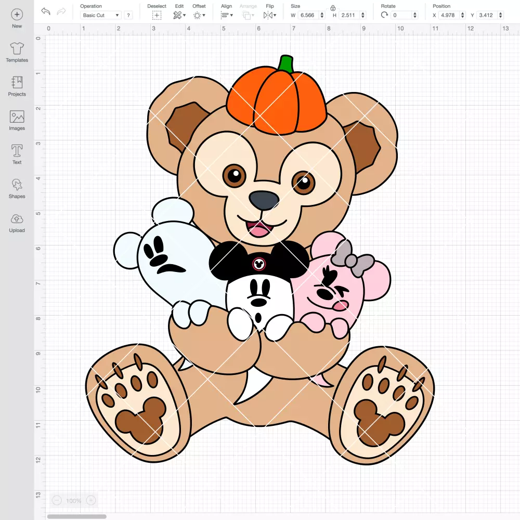This screenshot has height=520, width=520.
Task: Adjust the Height stepper arrows
Action: pyautogui.click(x=363, y=15)
